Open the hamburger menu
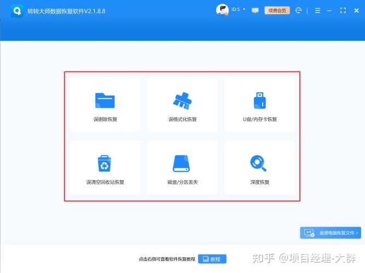 click(317, 10)
